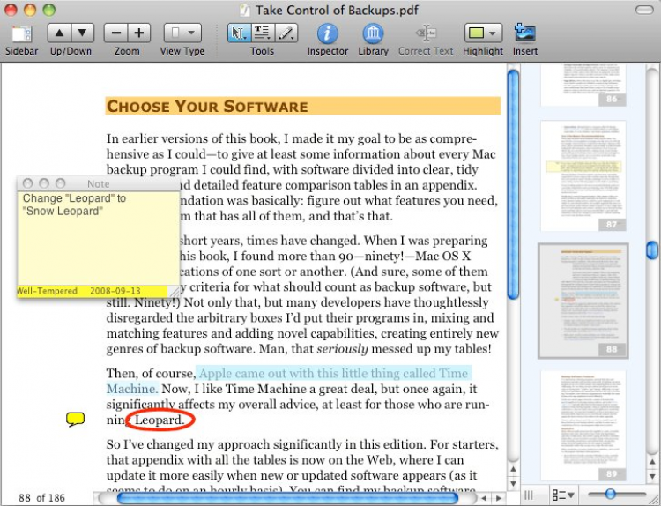Adjust the thumbnail size slider
This screenshot has height=506, width=661.
(x=610, y=494)
